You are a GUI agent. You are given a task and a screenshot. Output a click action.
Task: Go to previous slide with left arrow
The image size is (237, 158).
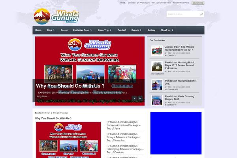pyautogui.click(x=134, y=98)
